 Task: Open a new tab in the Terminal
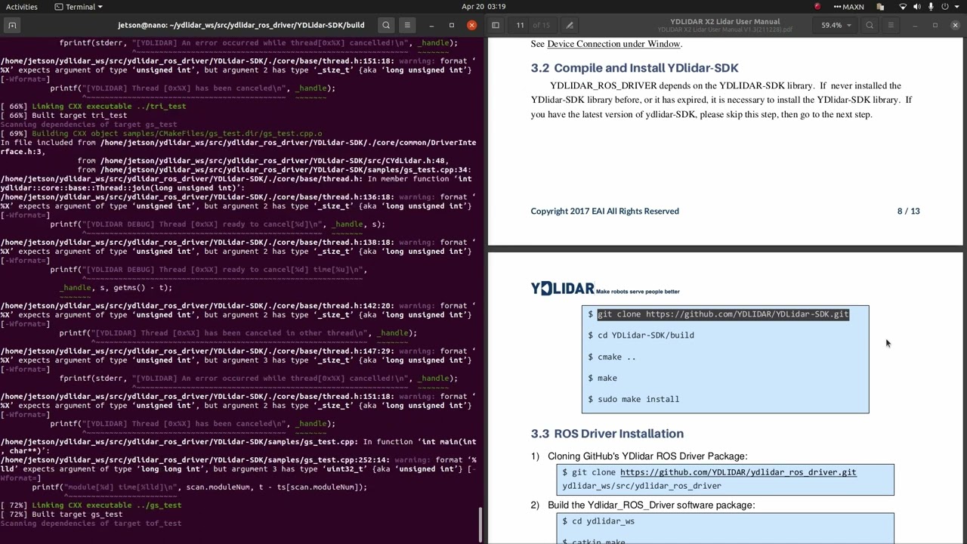point(12,25)
